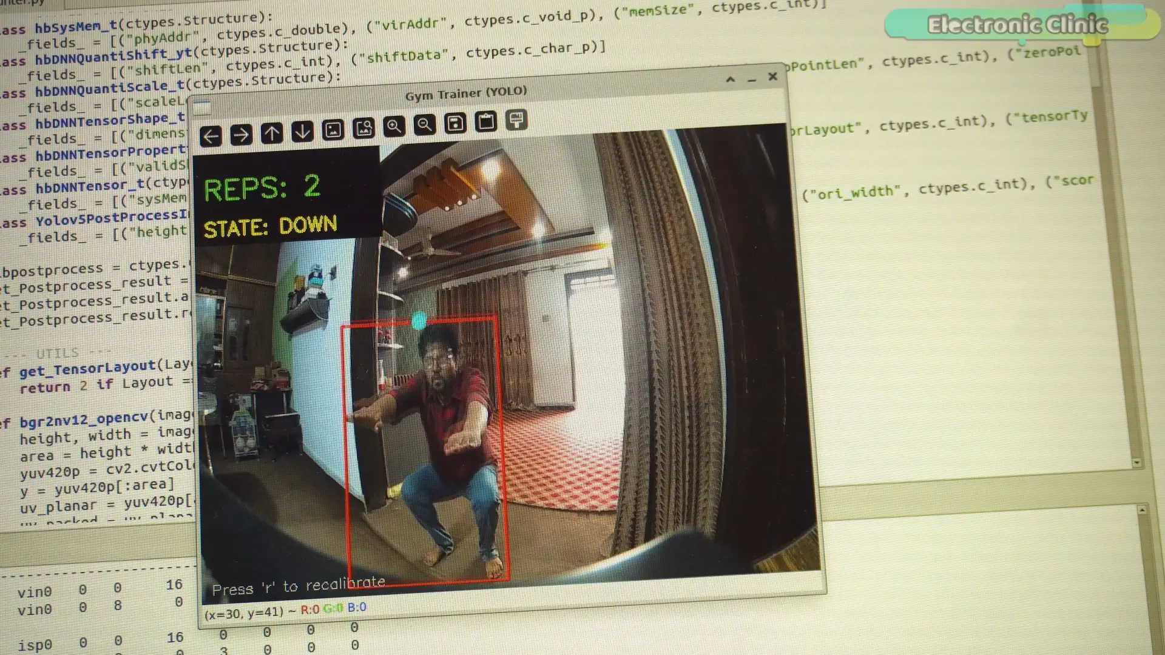Click the bottom console scrollbar up arrow
Screen dimensions: 1165x655
pos(1142,511)
